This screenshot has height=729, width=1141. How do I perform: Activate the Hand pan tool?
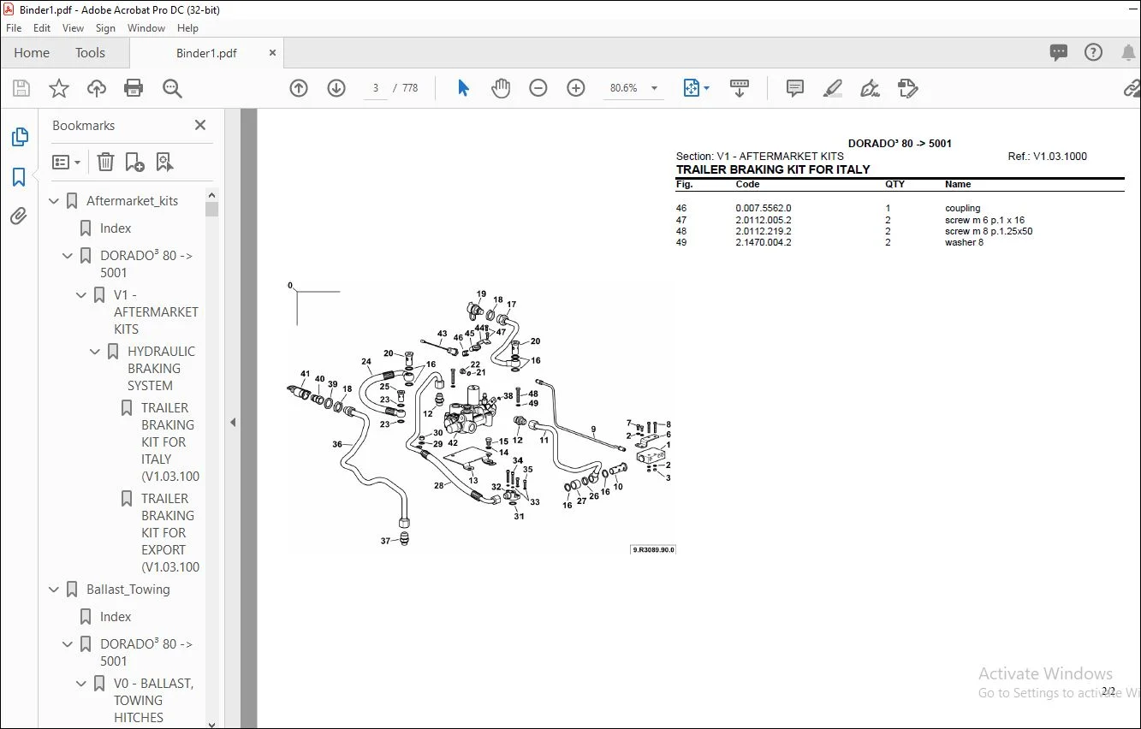(x=501, y=88)
